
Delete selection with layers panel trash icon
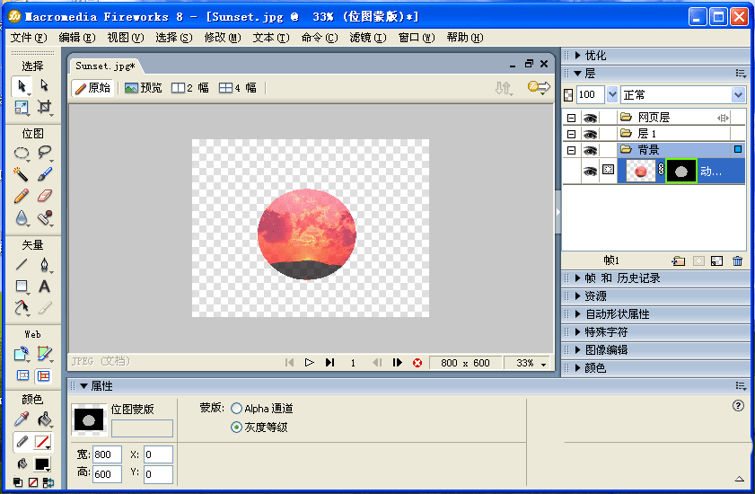click(x=737, y=260)
